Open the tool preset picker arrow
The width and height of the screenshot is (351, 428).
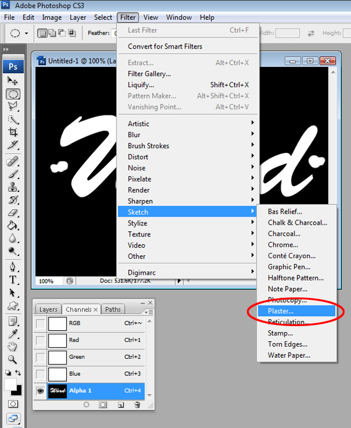pos(26,33)
